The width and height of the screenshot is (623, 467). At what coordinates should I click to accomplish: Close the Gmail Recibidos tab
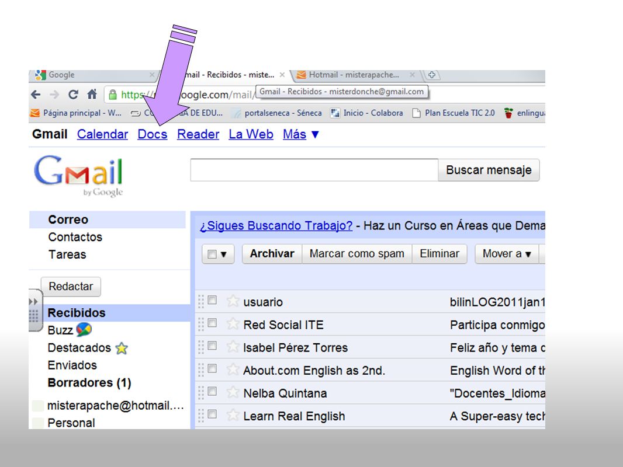282,75
